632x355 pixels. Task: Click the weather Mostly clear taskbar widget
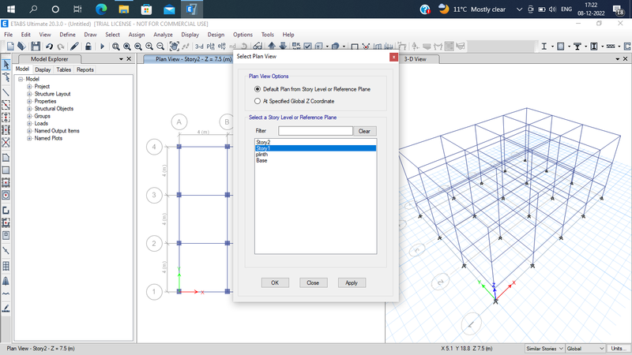pyautogui.click(x=472, y=9)
